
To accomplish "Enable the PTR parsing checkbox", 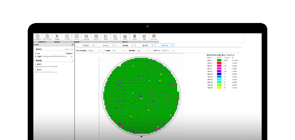I will 36,64.
